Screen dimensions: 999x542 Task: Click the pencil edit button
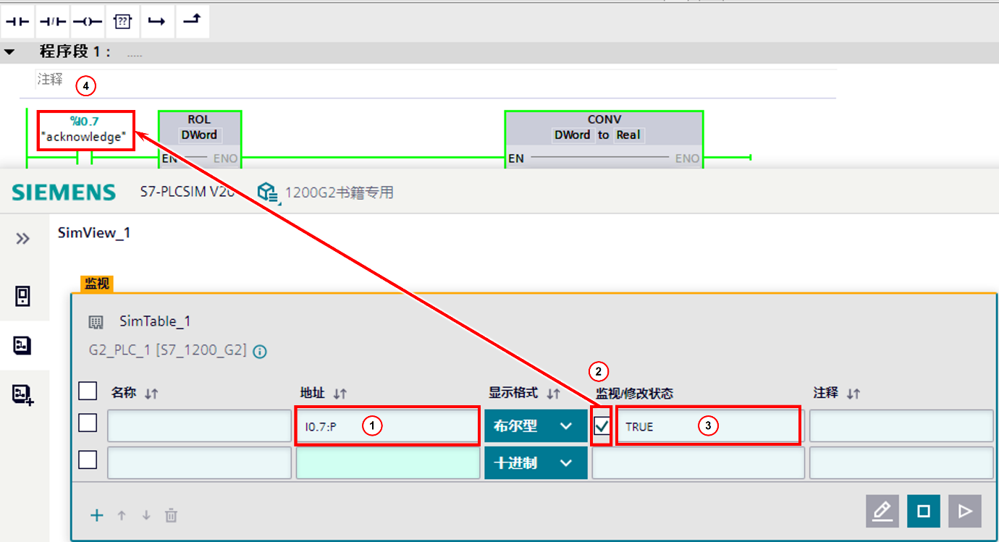click(882, 511)
